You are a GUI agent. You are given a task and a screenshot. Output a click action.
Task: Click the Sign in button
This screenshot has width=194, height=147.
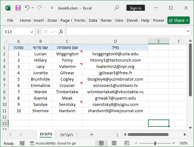136,8
